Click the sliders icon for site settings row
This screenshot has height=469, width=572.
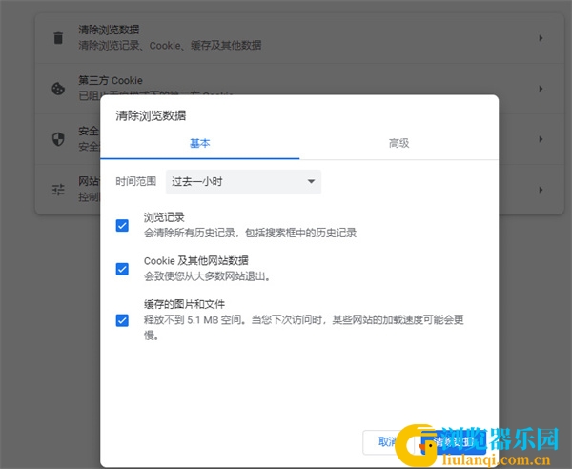coord(58,190)
